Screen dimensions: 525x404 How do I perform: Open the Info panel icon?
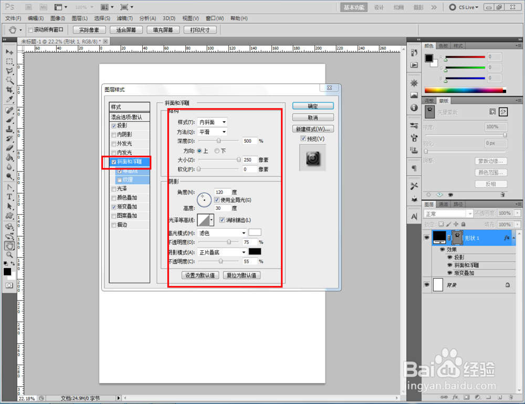click(414, 108)
